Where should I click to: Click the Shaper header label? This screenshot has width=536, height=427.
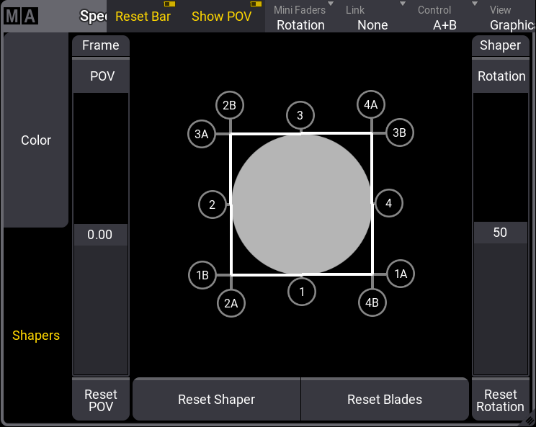point(501,45)
